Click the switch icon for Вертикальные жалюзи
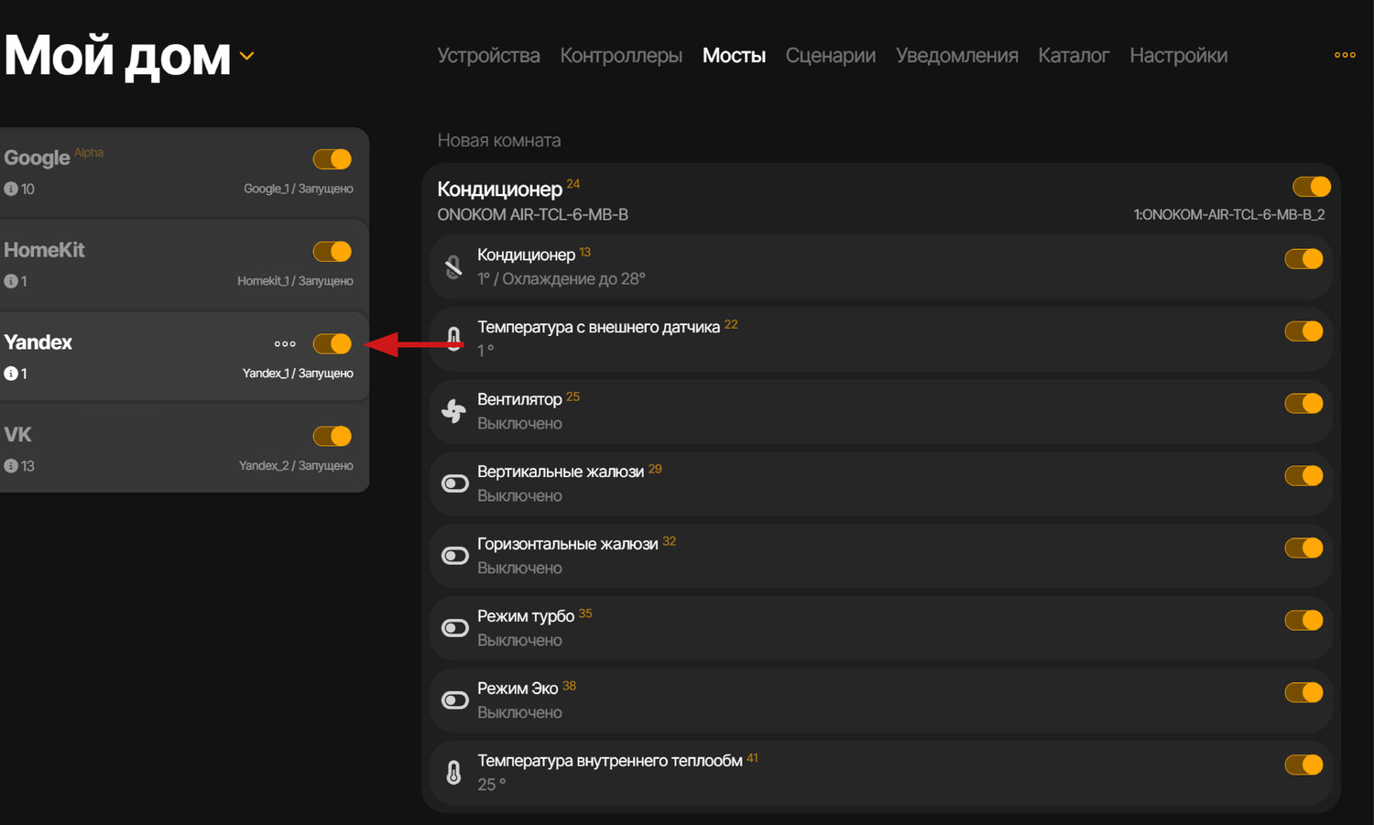Screen dimensions: 1374x825 pos(455,483)
